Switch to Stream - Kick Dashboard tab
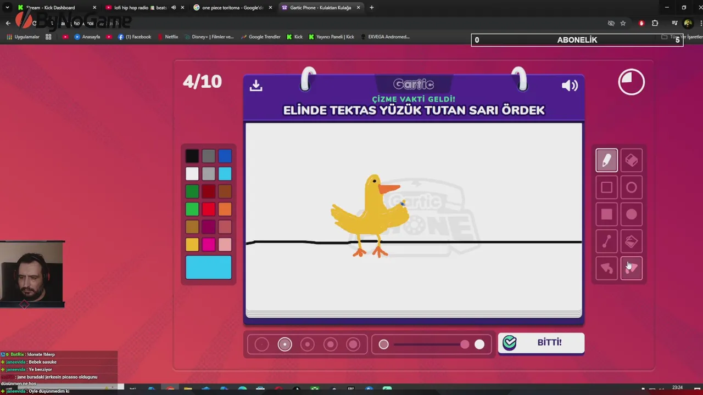703x395 pixels. pyautogui.click(x=55, y=8)
